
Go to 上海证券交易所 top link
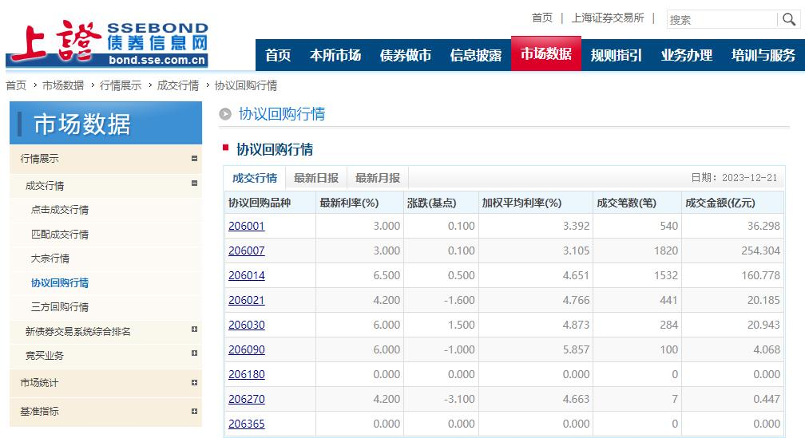(x=608, y=18)
